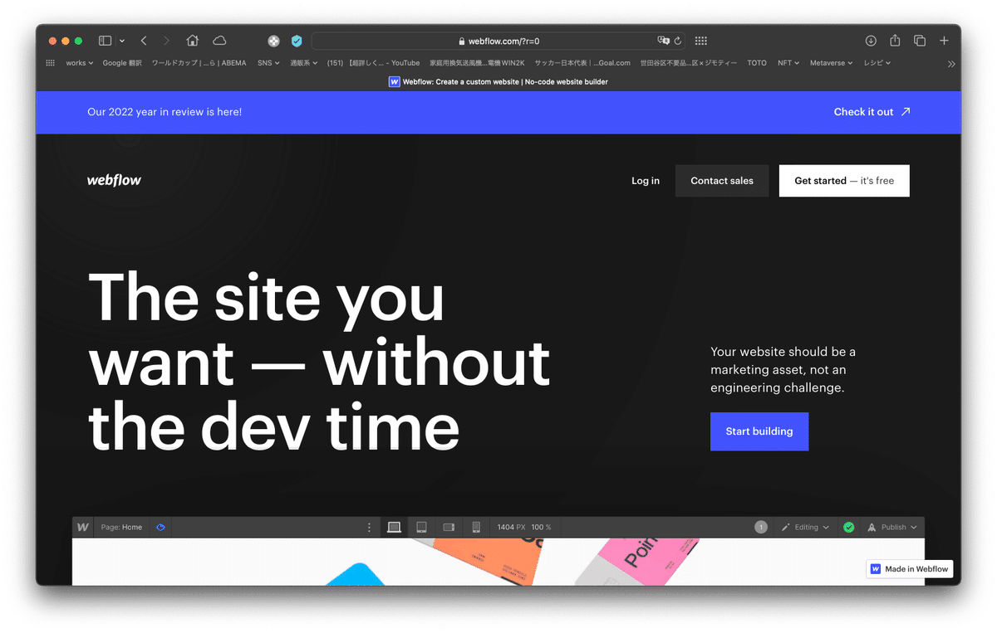The width and height of the screenshot is (997, 633).
Task: Show hidden bookmarks overflow arrows
Action: (x=951, y=63)
